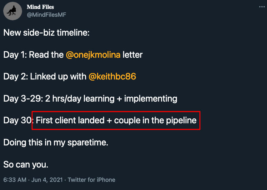Image resolution: width=267 pixels, height=190 pixels.
Task: Click the "Day 30" label
Action: (17, 120)
